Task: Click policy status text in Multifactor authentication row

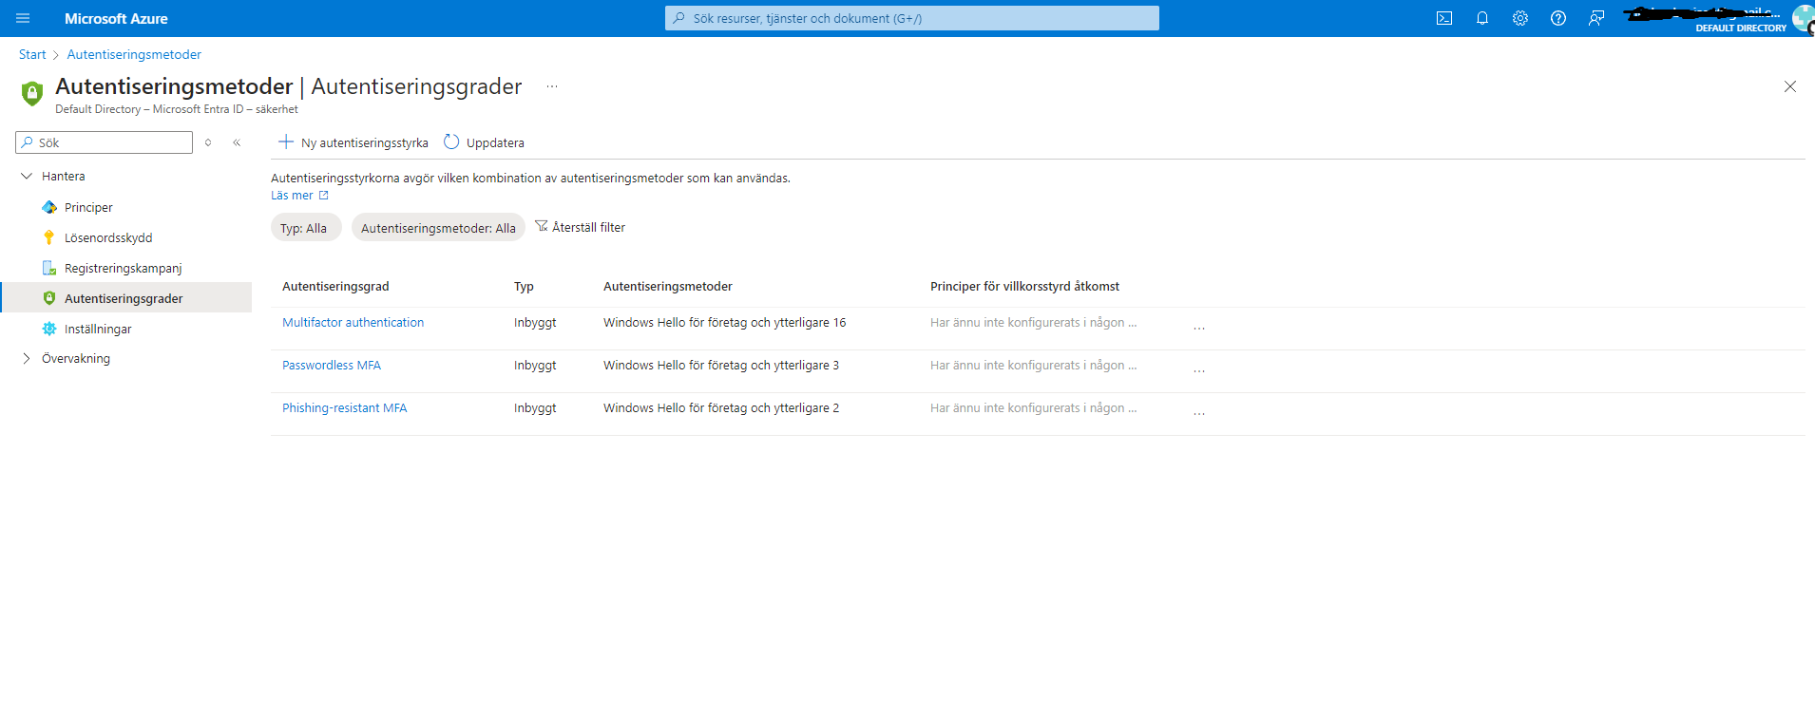Action: [1033, 322]
